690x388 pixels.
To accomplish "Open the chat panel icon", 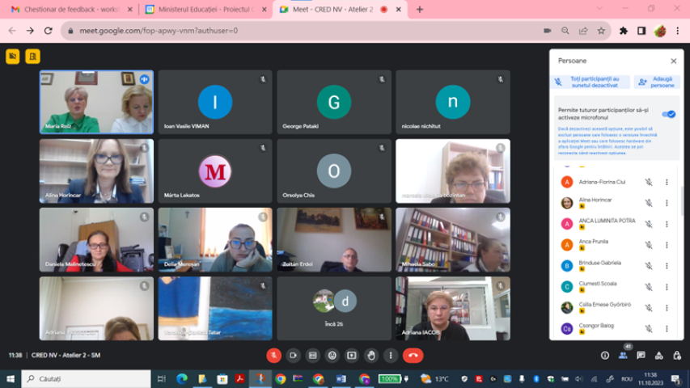I will 641,355.
